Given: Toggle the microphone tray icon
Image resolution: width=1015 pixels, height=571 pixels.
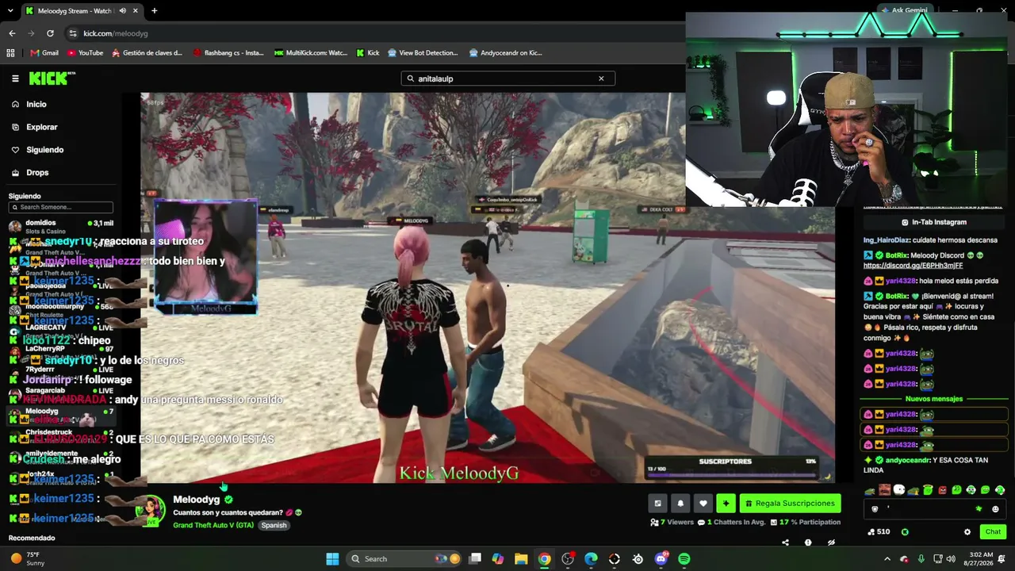Looking at the screenshot, I should pos(921,559).
